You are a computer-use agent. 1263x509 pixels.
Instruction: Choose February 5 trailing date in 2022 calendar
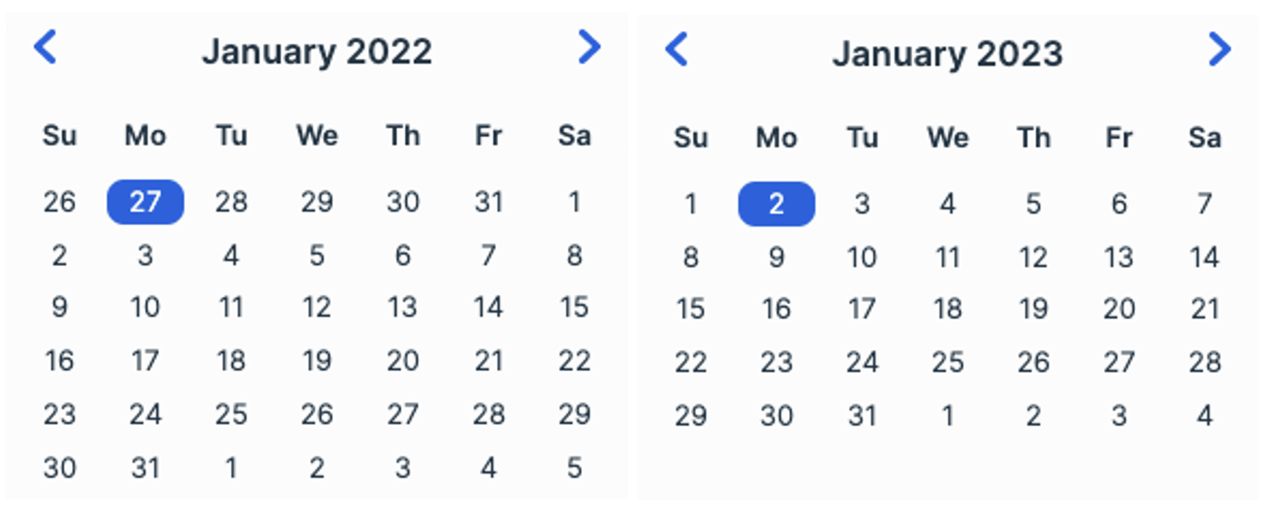click(x=574, y=468)
